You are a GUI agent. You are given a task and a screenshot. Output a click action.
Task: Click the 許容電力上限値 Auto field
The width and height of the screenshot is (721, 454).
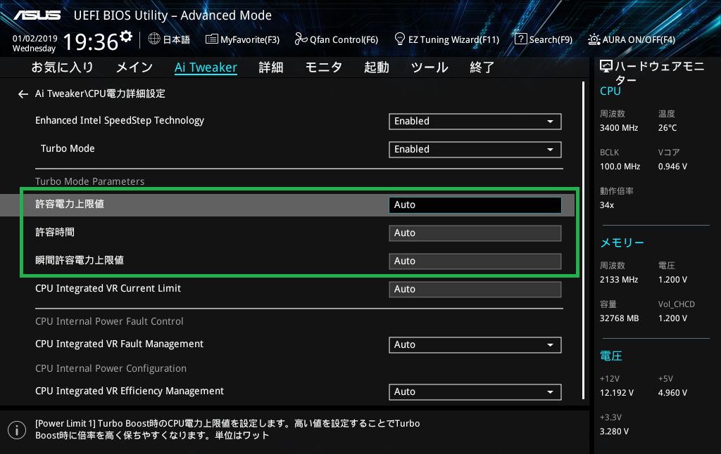(x=475, y=205)
